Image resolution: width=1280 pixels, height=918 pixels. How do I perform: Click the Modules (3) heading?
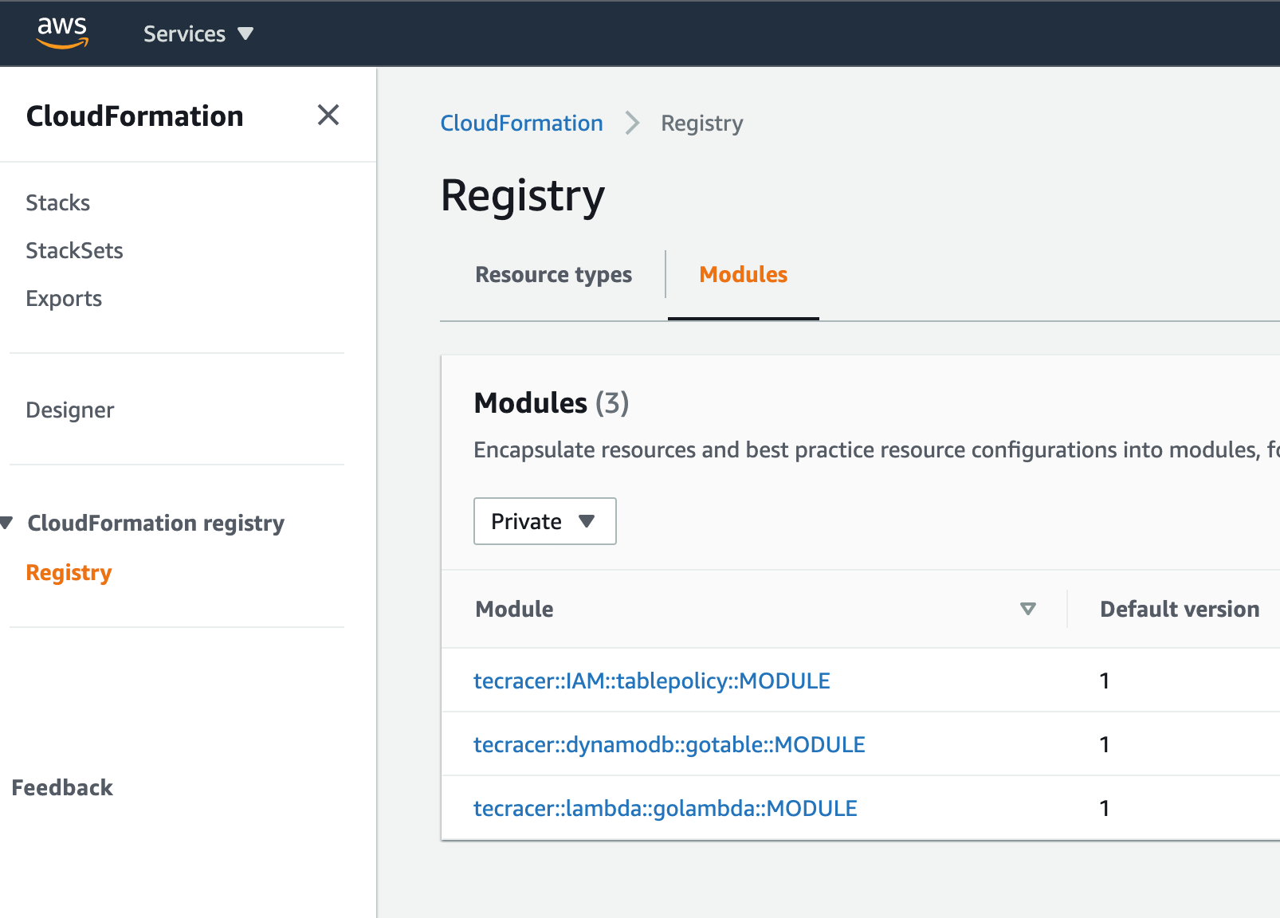point(552,403)
